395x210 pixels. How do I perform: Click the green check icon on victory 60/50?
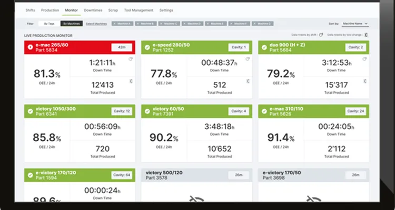click(147, 111)
